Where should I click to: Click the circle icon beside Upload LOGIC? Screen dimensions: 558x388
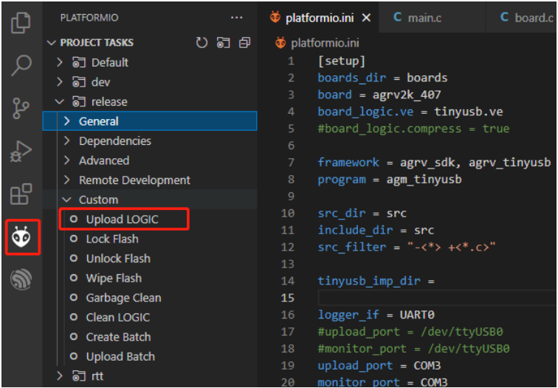tap(74, 219)
